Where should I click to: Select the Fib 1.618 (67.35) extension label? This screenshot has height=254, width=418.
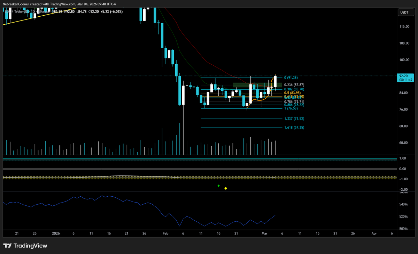295,128
